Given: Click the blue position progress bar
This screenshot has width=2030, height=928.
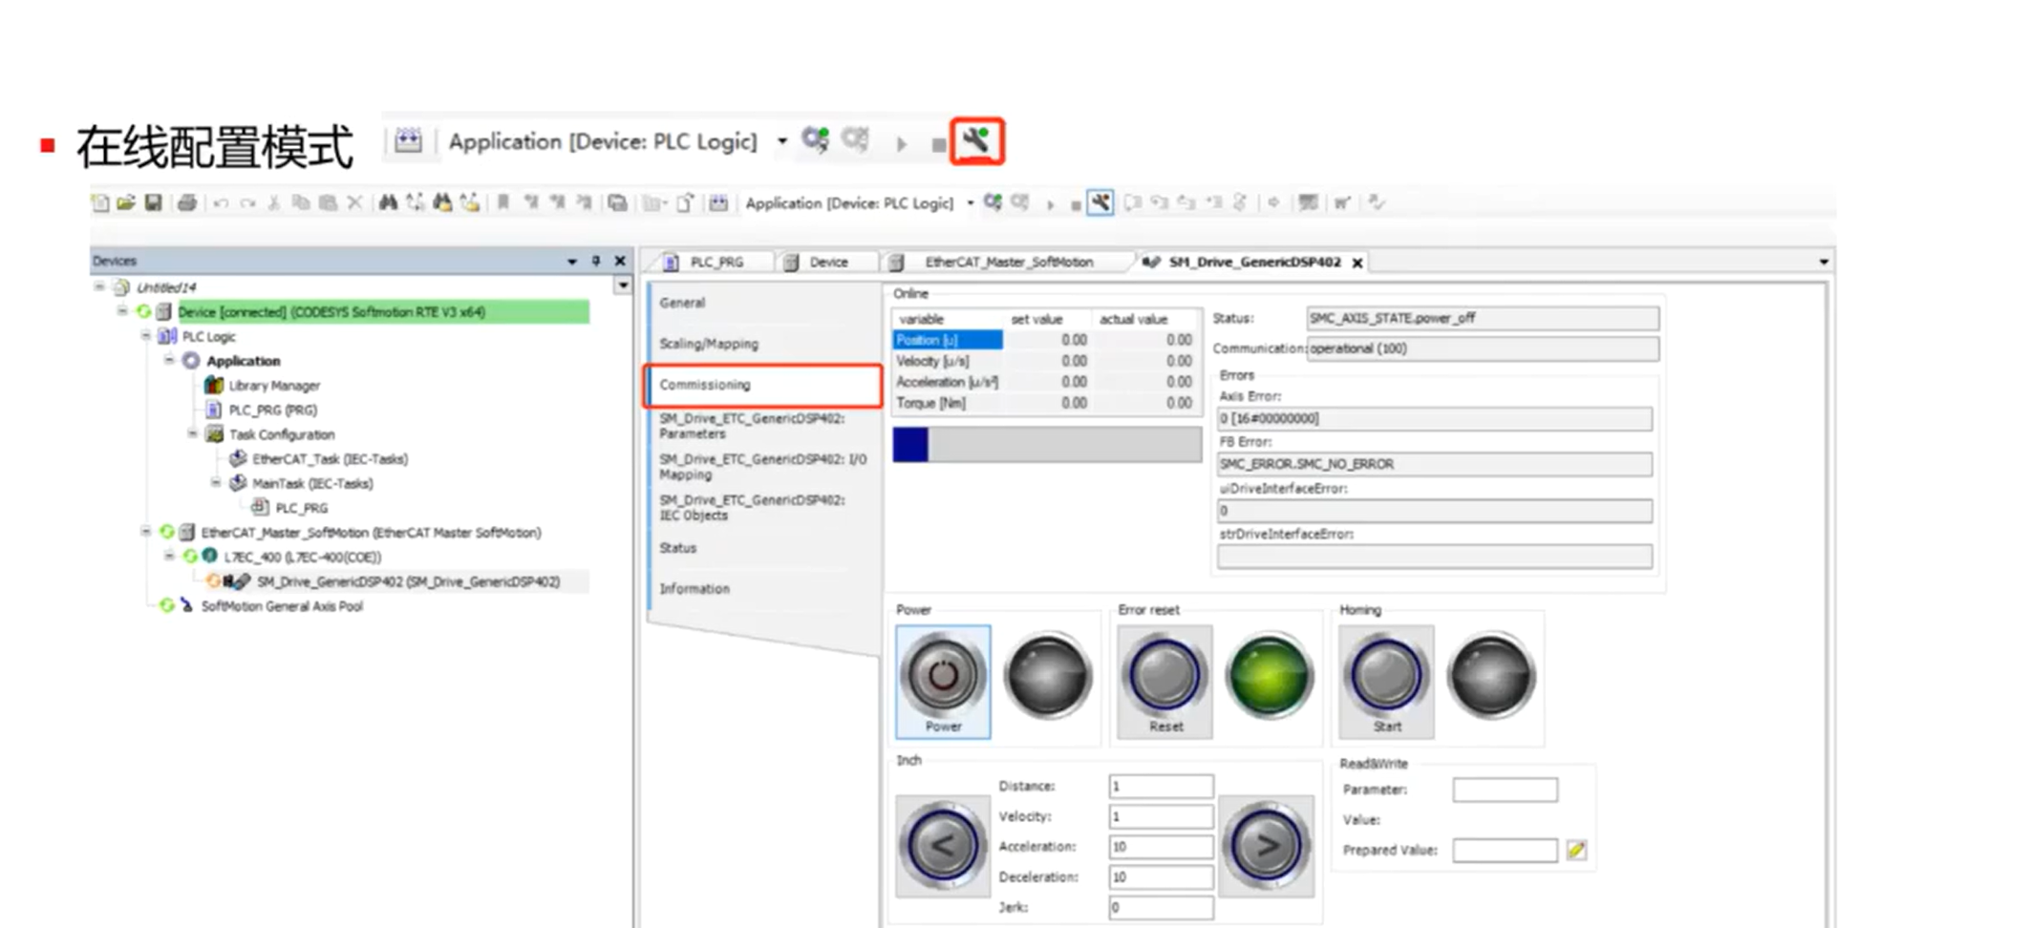Looking at the screenshot, I should coord(1047,445).
